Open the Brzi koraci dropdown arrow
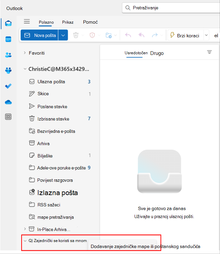 click(x=206, y=35)
